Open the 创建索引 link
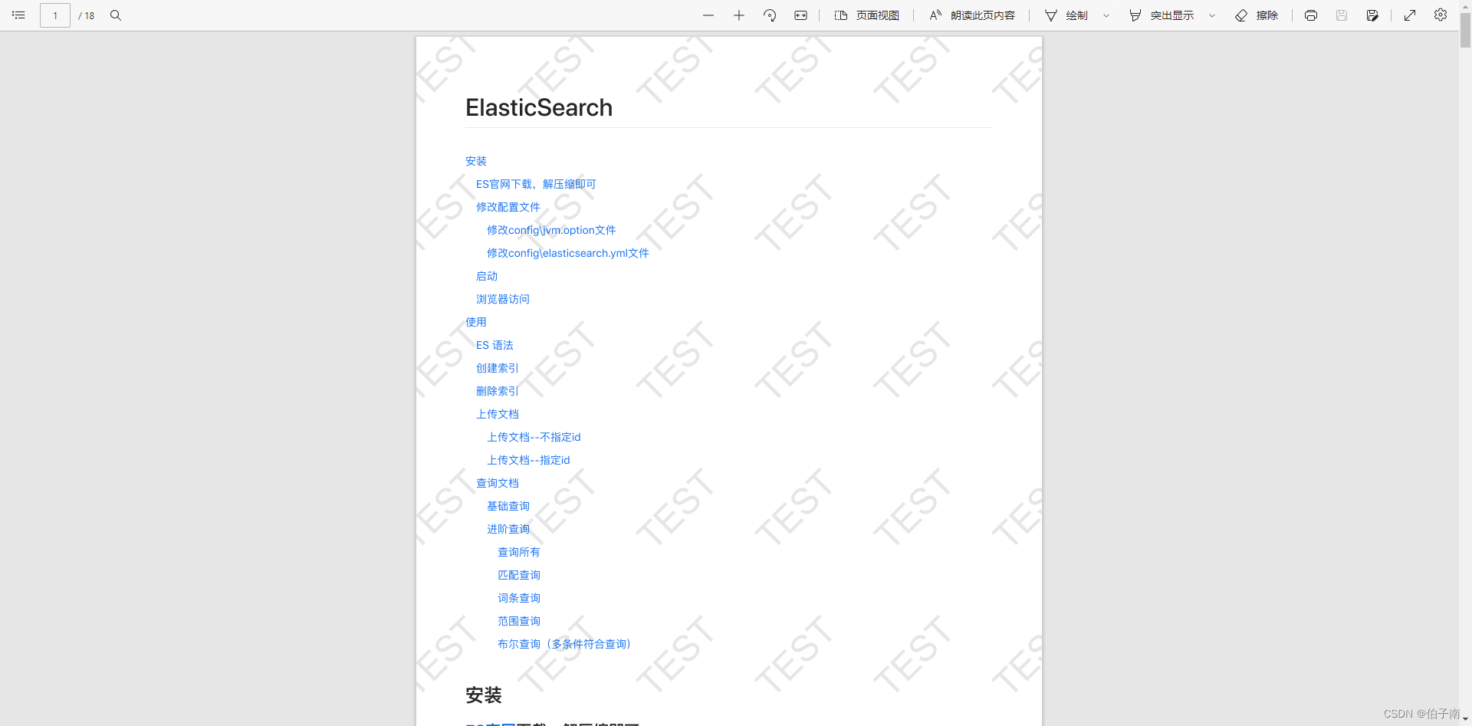 pos(498,368)
